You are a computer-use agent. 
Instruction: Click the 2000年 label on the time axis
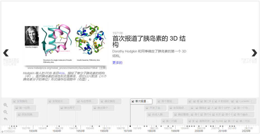pyautogui.click(x=199, y=131)
